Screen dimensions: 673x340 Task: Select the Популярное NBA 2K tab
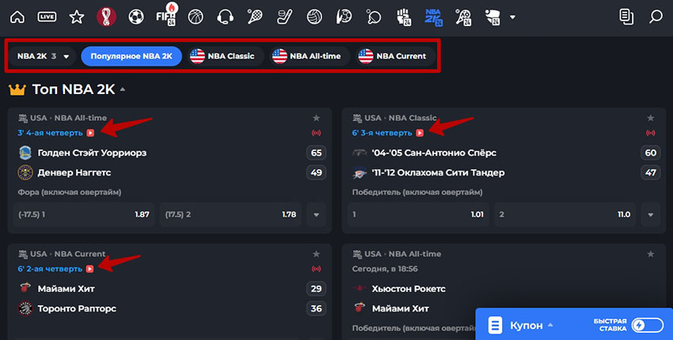click(131, 56)
